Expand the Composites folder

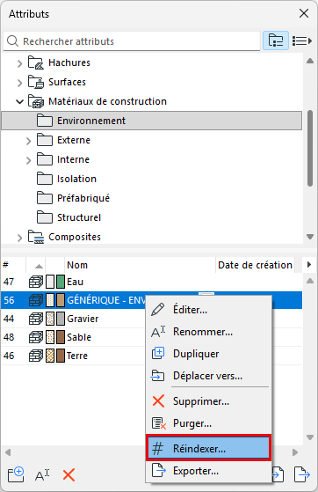coord(19,238)
